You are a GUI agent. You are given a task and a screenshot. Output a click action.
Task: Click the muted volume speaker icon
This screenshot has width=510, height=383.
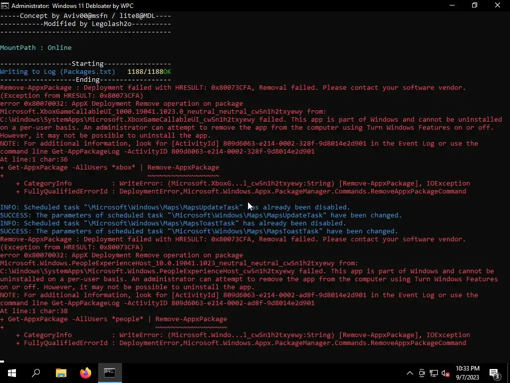446,373
